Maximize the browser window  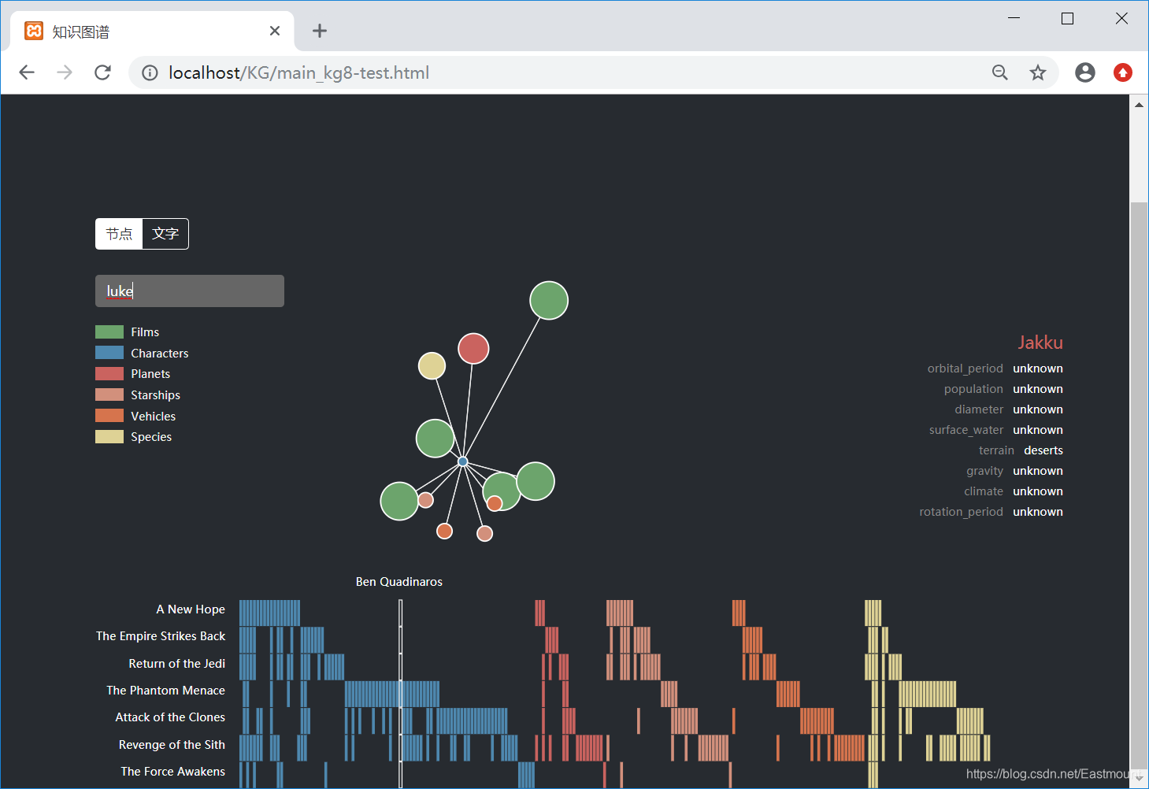1068,18
